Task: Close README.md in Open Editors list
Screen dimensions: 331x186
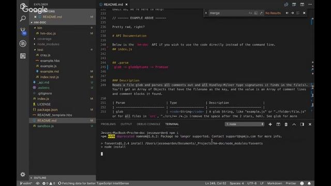Action: click(35, 17)
